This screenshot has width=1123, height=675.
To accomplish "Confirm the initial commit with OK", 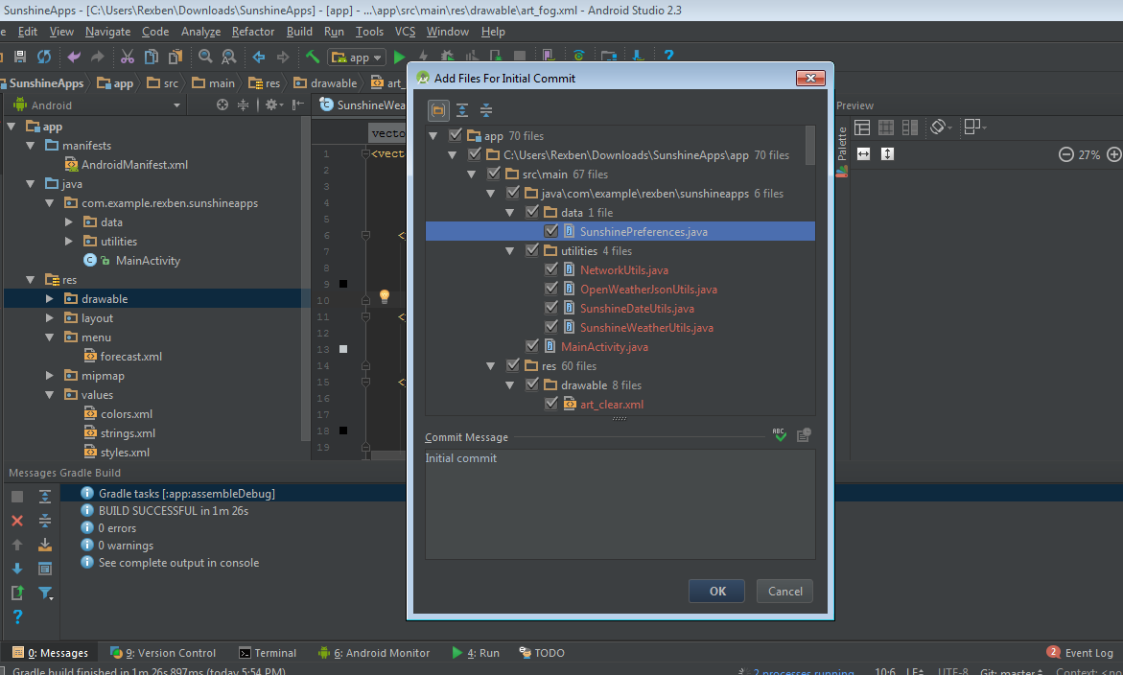I will click(715, 591).
